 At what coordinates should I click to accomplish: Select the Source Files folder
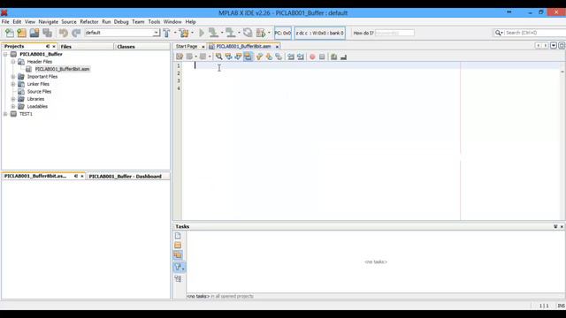(39, 92)
